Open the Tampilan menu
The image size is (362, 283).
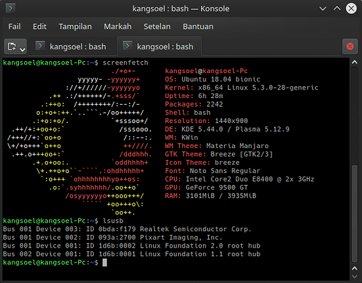click(75, 26)
